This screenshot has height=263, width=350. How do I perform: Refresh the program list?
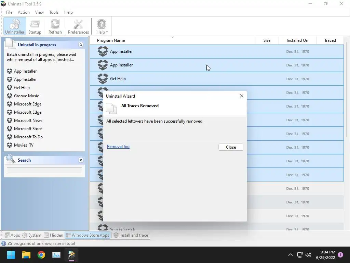pyautogui.click(x=55, y=26)
